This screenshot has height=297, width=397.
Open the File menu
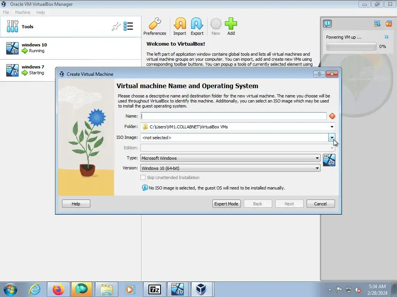point(6,12)
